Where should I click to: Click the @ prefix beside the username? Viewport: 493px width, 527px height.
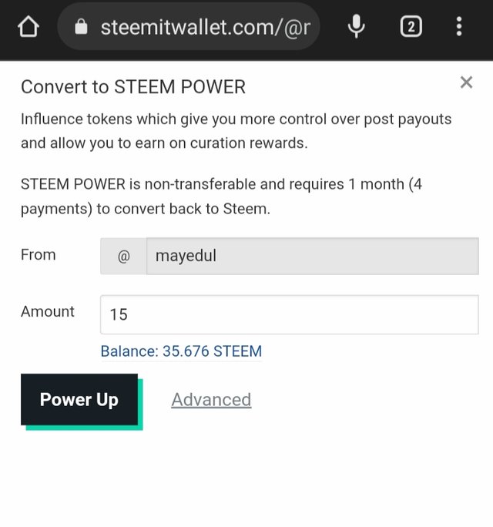click(x=123, y=256)
